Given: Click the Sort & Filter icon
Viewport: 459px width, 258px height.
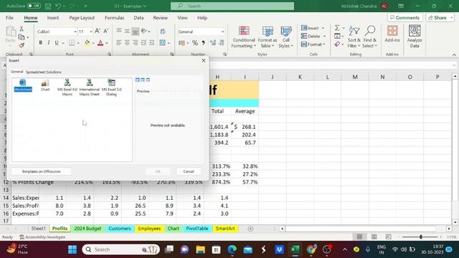Looking at the screenshot, I should pyautogui.click(x=354, y=37).
